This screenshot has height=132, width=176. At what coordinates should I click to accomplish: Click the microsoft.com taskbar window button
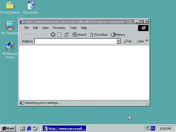click(x=64, y=128)
